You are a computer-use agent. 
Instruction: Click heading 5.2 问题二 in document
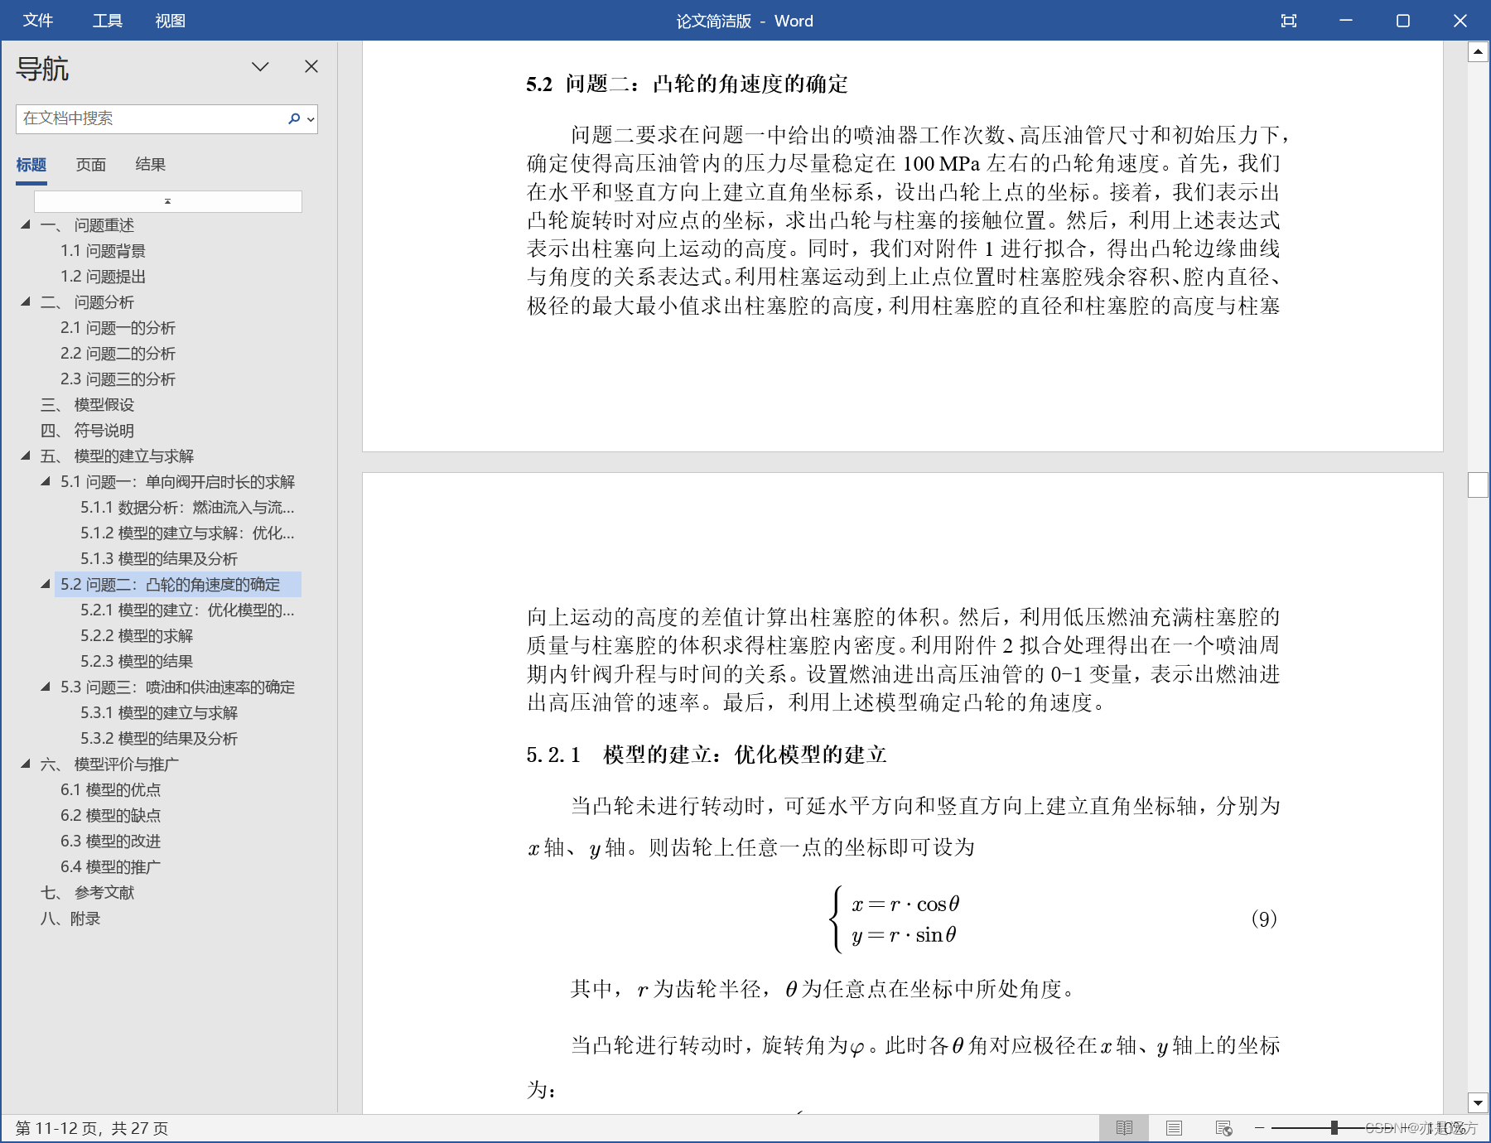tap(687, 84)
